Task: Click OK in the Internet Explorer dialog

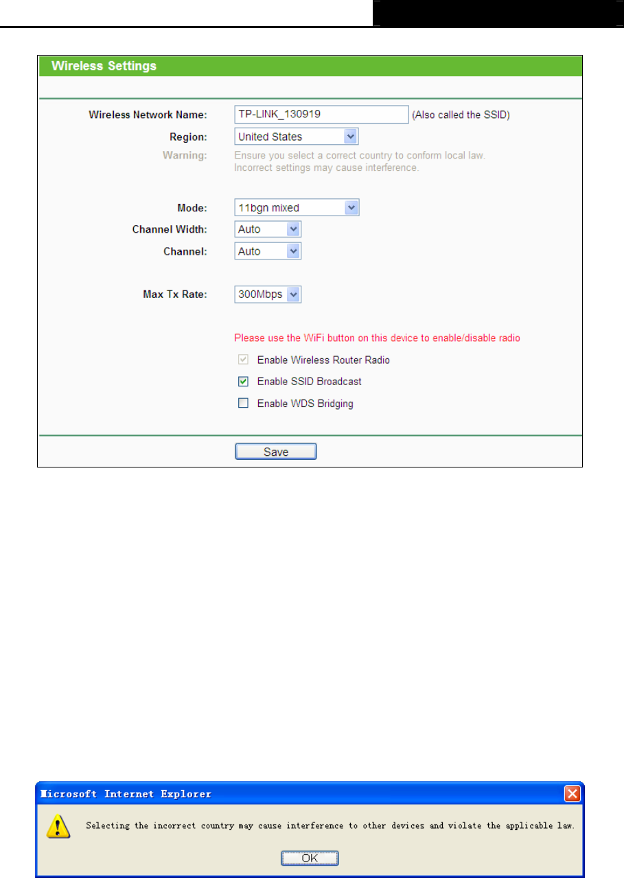Action: 310,858
